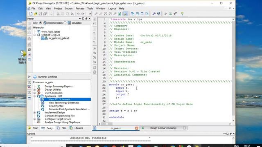Open the Process menu

click(x=80, y=9)
